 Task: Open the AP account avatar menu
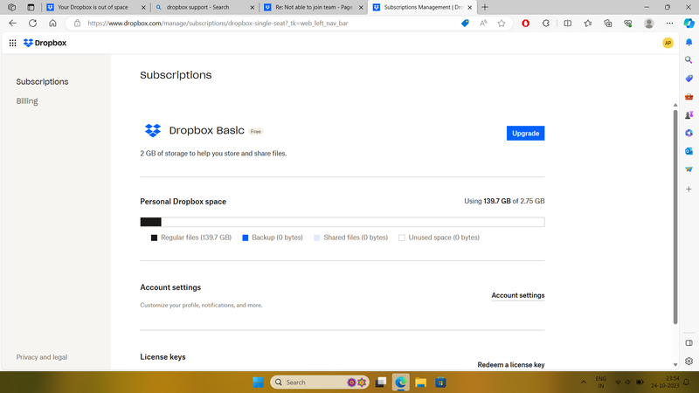pyautogui.click(x=668, y=43)
